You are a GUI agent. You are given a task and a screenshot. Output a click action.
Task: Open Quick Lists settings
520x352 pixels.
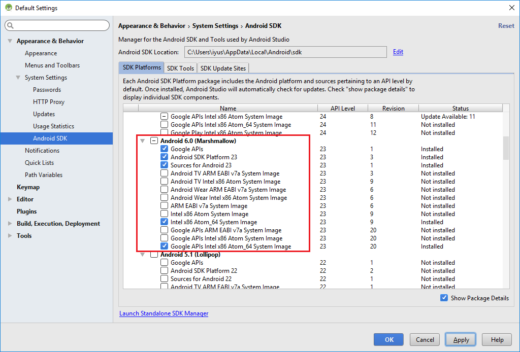click(x=39, y=163)
